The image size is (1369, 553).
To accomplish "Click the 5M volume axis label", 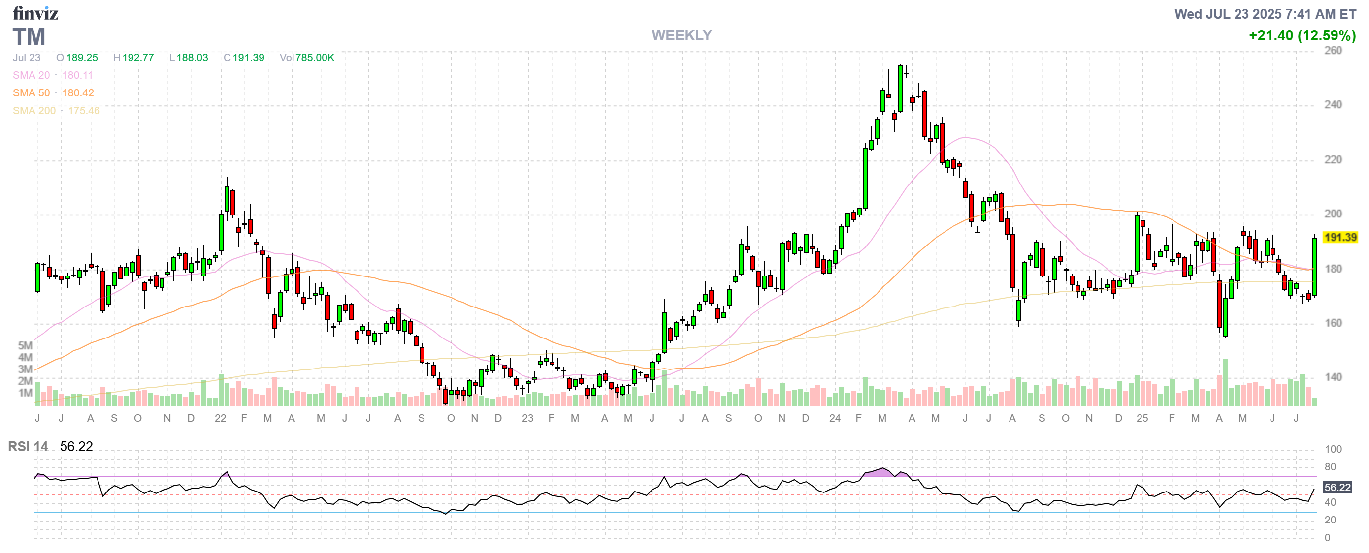I will coord(25,345).
